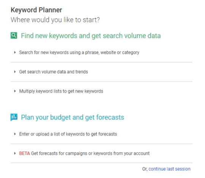Select Multiply keyword lists to get new keywords
The height and width of the screenshot is (178, 205).
click(61, 91)
